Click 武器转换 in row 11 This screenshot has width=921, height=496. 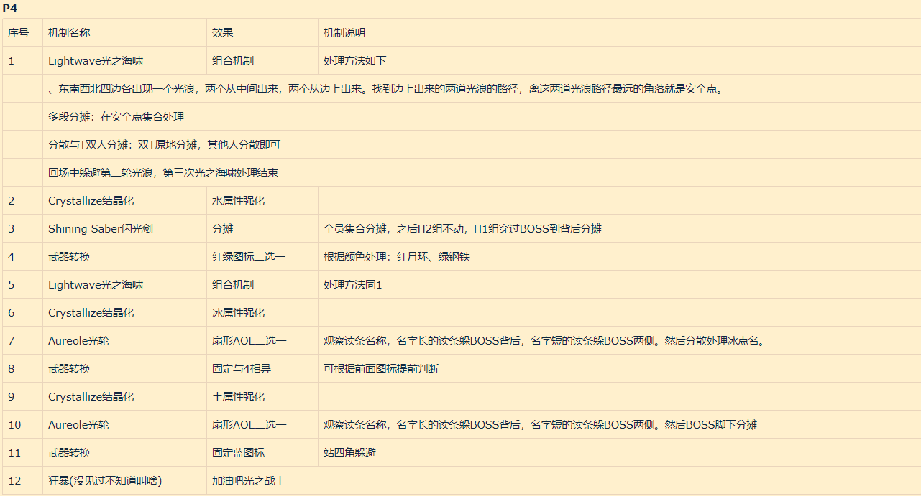69,453
